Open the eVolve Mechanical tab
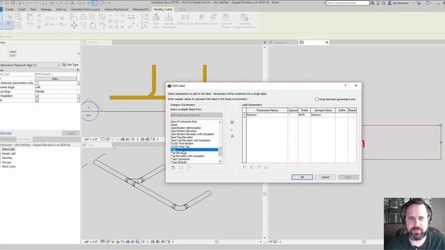 point(116,9)
